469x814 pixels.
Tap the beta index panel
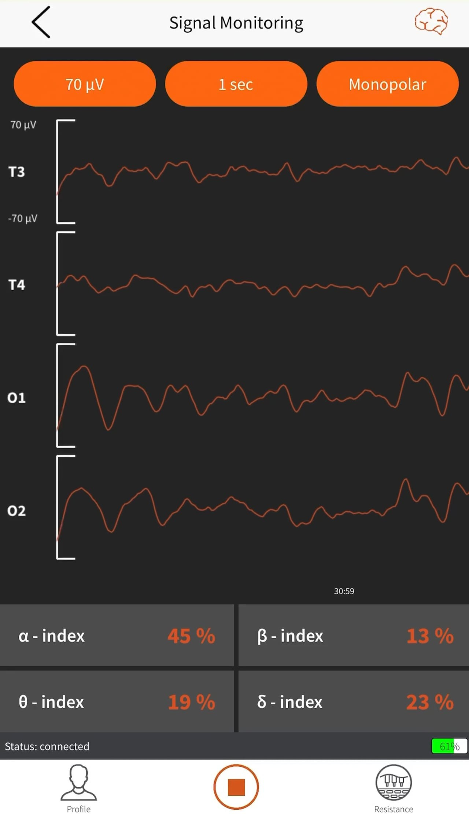[354, 636]
